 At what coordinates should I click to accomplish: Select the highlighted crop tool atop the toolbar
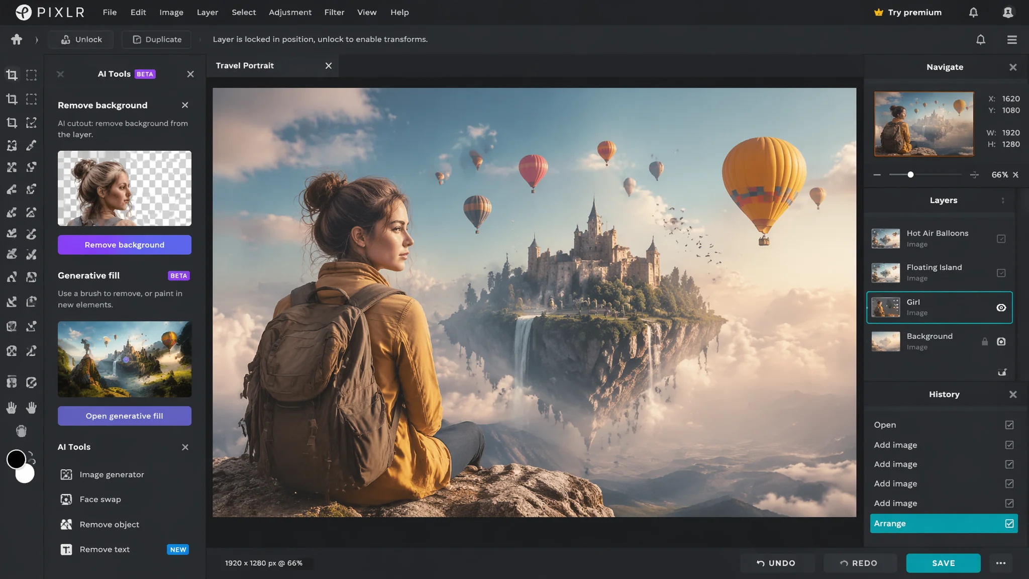[x=12, y=75]
